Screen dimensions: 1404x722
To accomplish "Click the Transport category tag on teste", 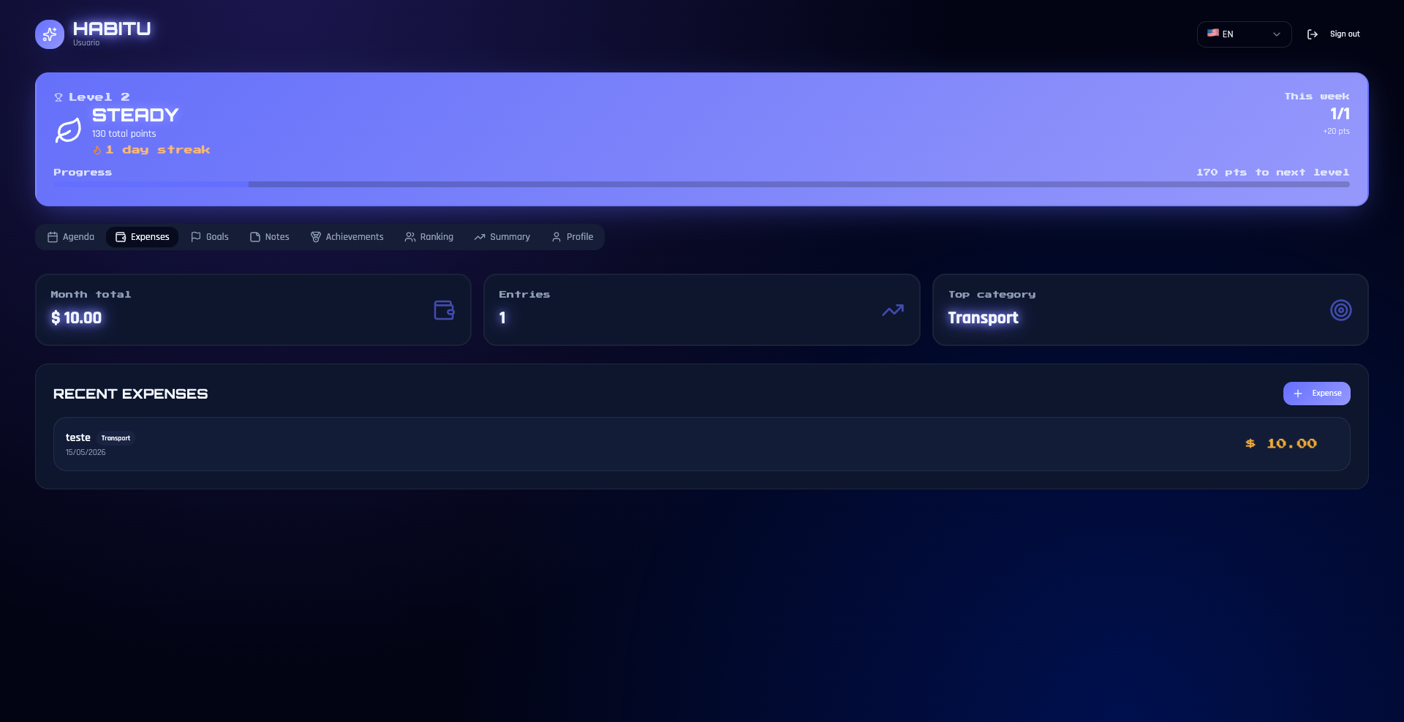I will coord(116,438).
